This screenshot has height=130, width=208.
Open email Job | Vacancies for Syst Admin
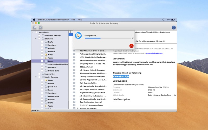(x=93, y=86)
